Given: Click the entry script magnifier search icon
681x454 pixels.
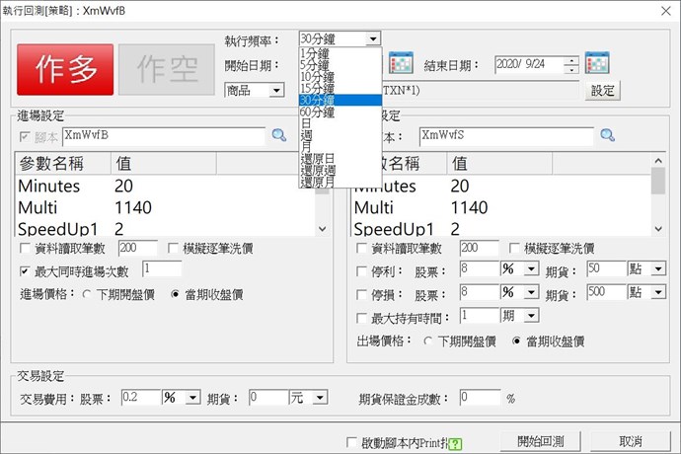Looking at the screenshot, I should point(278,134).
